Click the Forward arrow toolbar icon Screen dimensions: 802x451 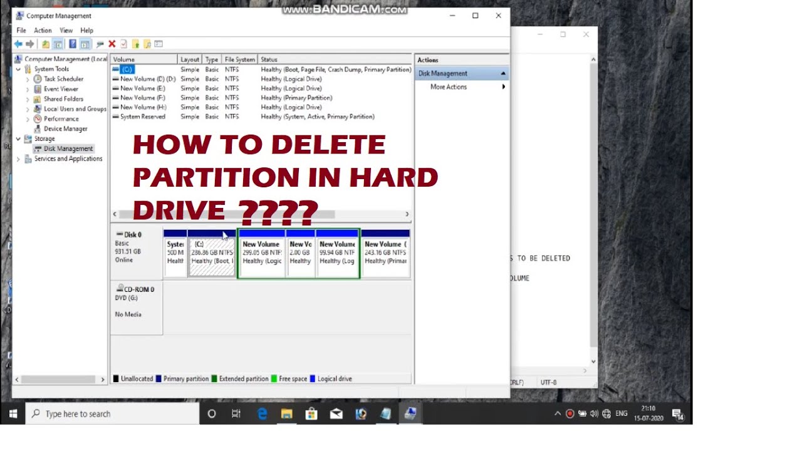pyautogui.click(x=30, y=44)
